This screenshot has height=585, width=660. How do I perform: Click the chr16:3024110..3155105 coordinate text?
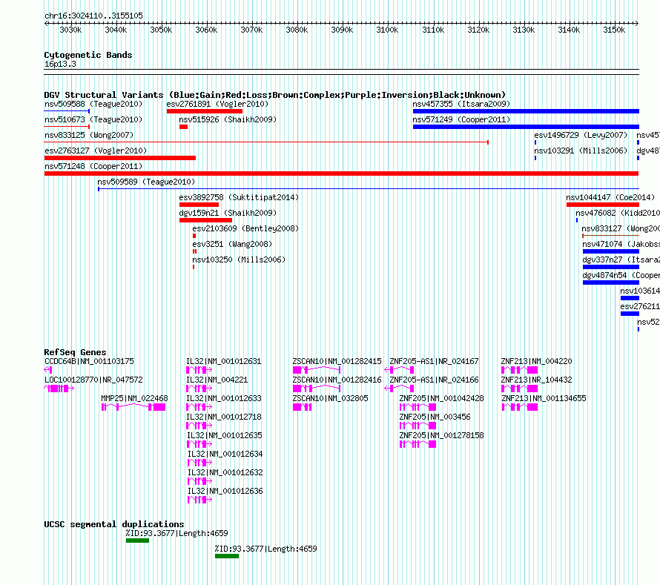coord(93,16)
